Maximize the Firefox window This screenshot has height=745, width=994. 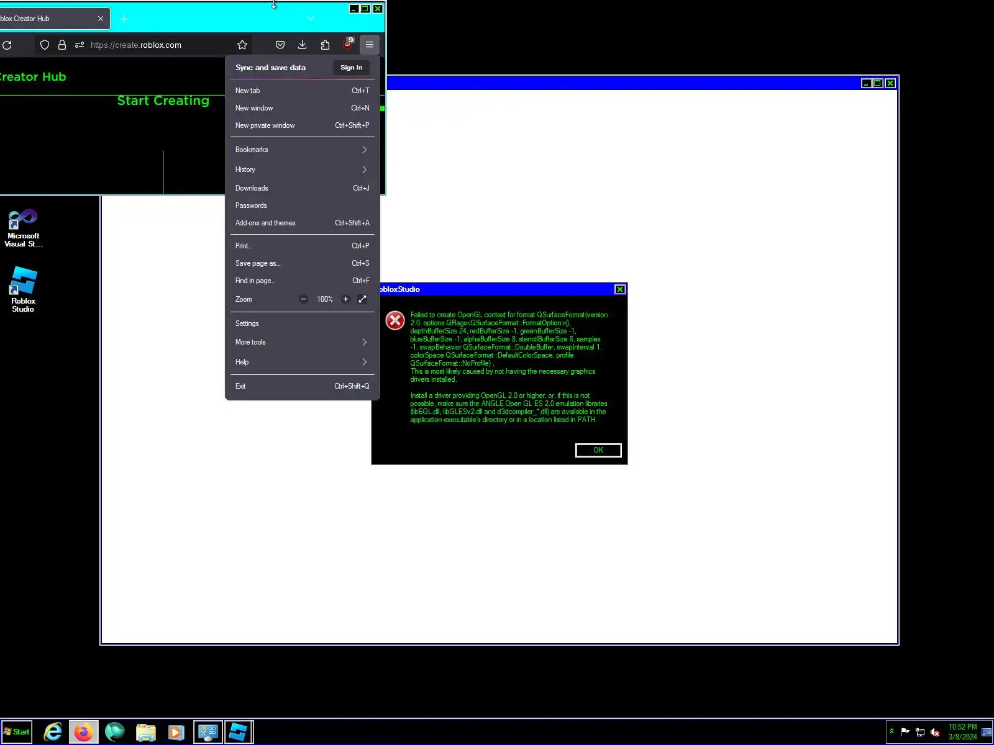click(x=365, y=9)
